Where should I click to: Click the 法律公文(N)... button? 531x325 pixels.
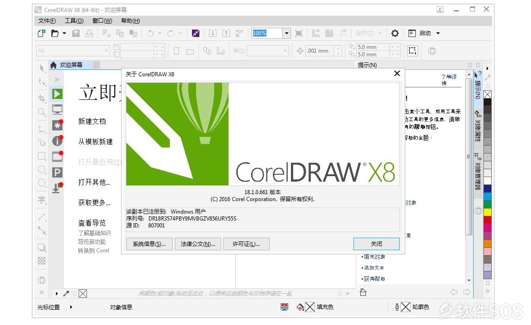198,244
